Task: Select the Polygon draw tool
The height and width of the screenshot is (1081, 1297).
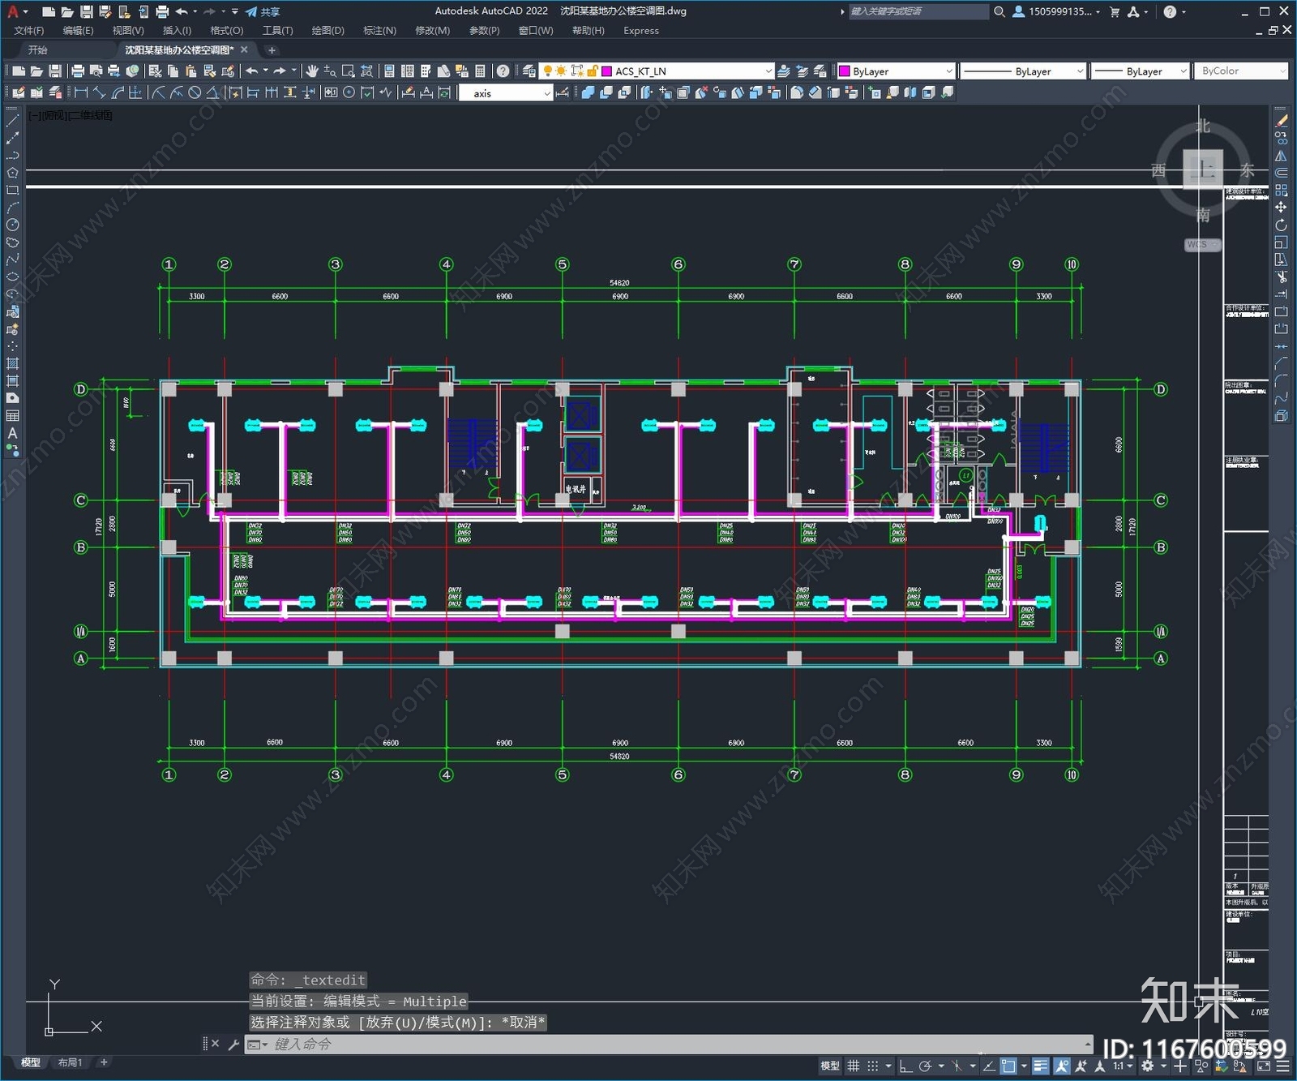Action: [x=12, y=173]
